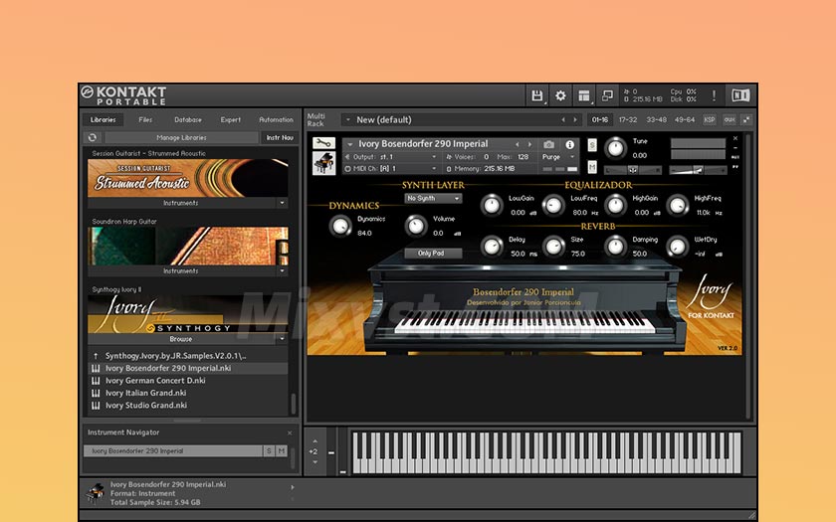This screenshot has width=836, height=522.
Task: Adjust the instrument pan slider
Action: 633,170
